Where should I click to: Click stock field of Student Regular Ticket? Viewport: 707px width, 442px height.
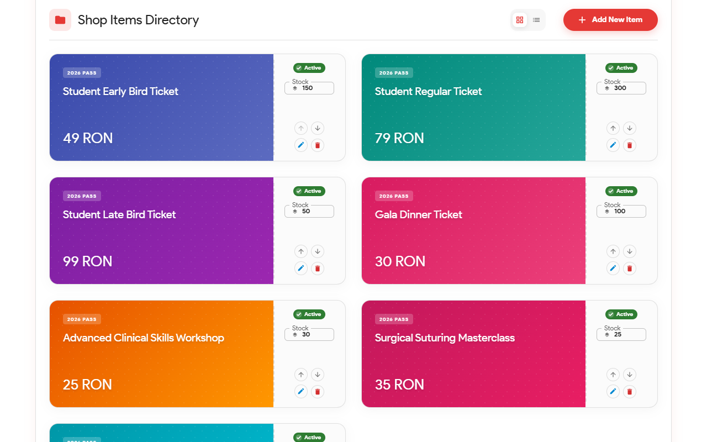click(621, 88)
